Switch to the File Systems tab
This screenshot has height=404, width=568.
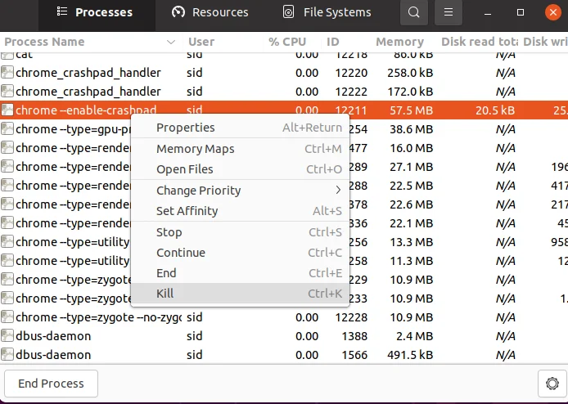(328, 12)
